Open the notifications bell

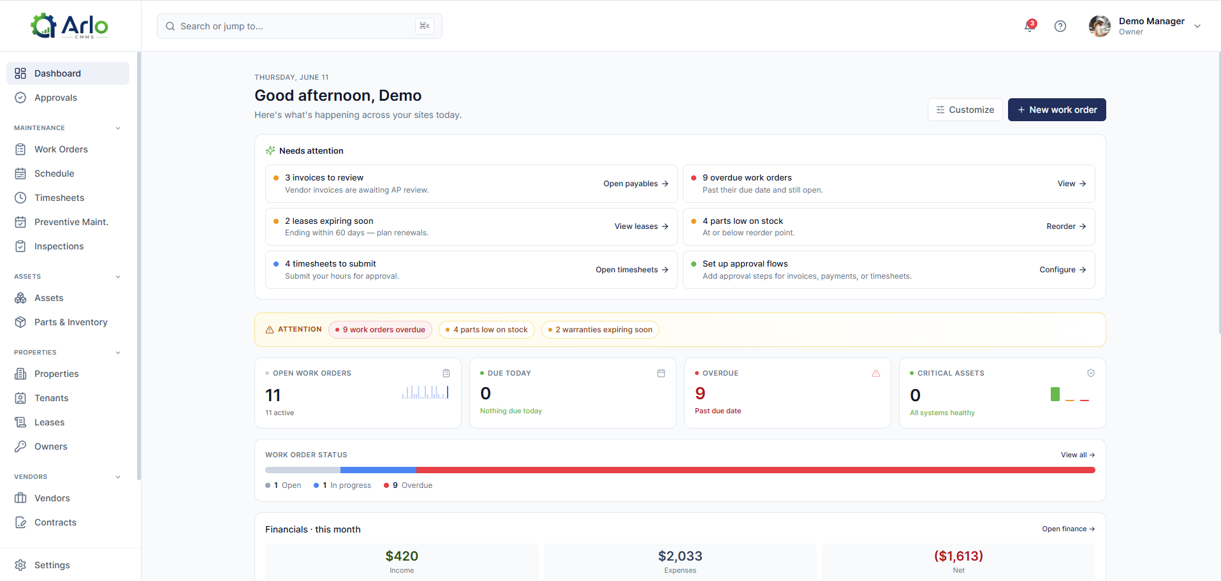[x=1029, y=26]
